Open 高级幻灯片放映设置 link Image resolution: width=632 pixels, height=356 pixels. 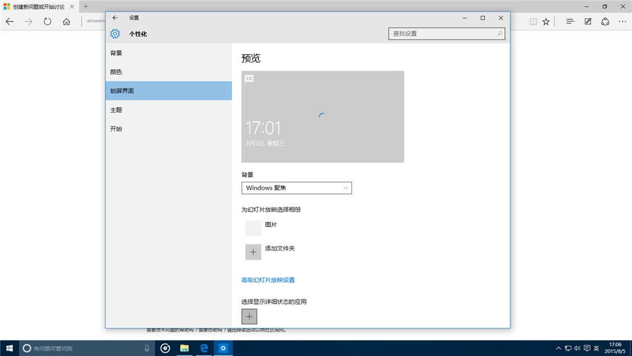point(268,280)
